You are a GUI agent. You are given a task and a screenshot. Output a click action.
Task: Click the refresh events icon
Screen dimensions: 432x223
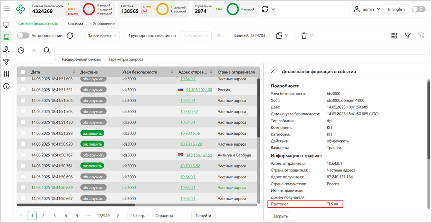pyautogui.click(x=70, y=36)
